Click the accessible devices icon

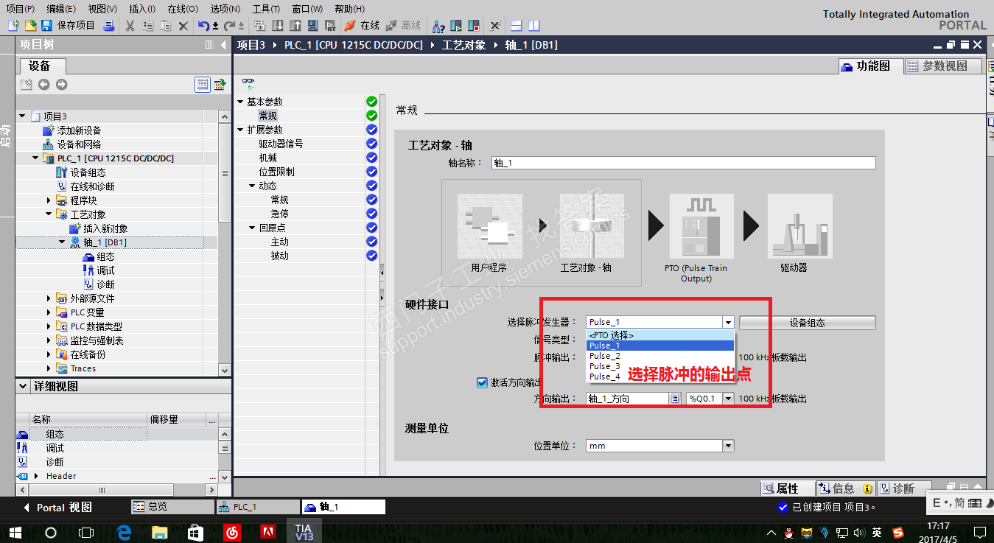click(x=438, y=26)
